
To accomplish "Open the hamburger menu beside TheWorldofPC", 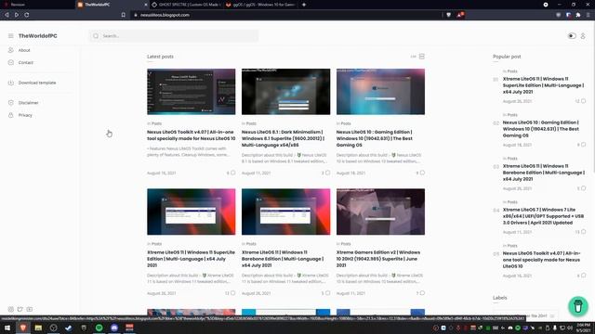I will [10, 35].
